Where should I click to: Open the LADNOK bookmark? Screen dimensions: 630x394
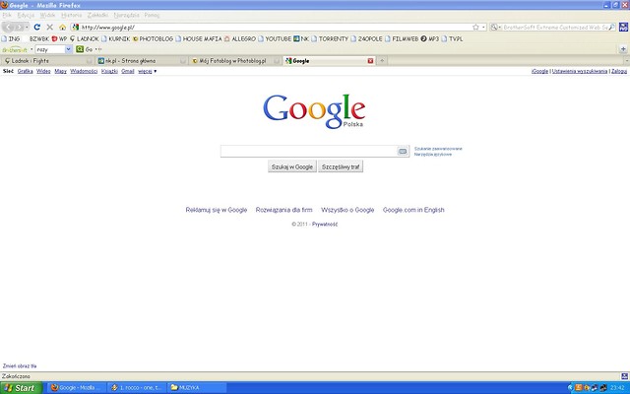tap(85, 38)
